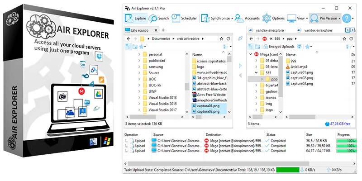This screenshot has height=181, width=362.
Task: Open the Scheduler tool
Action: (184, 18)
